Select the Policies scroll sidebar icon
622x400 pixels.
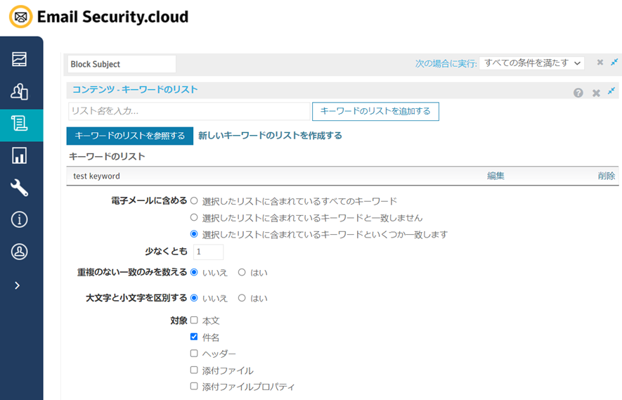20,124
